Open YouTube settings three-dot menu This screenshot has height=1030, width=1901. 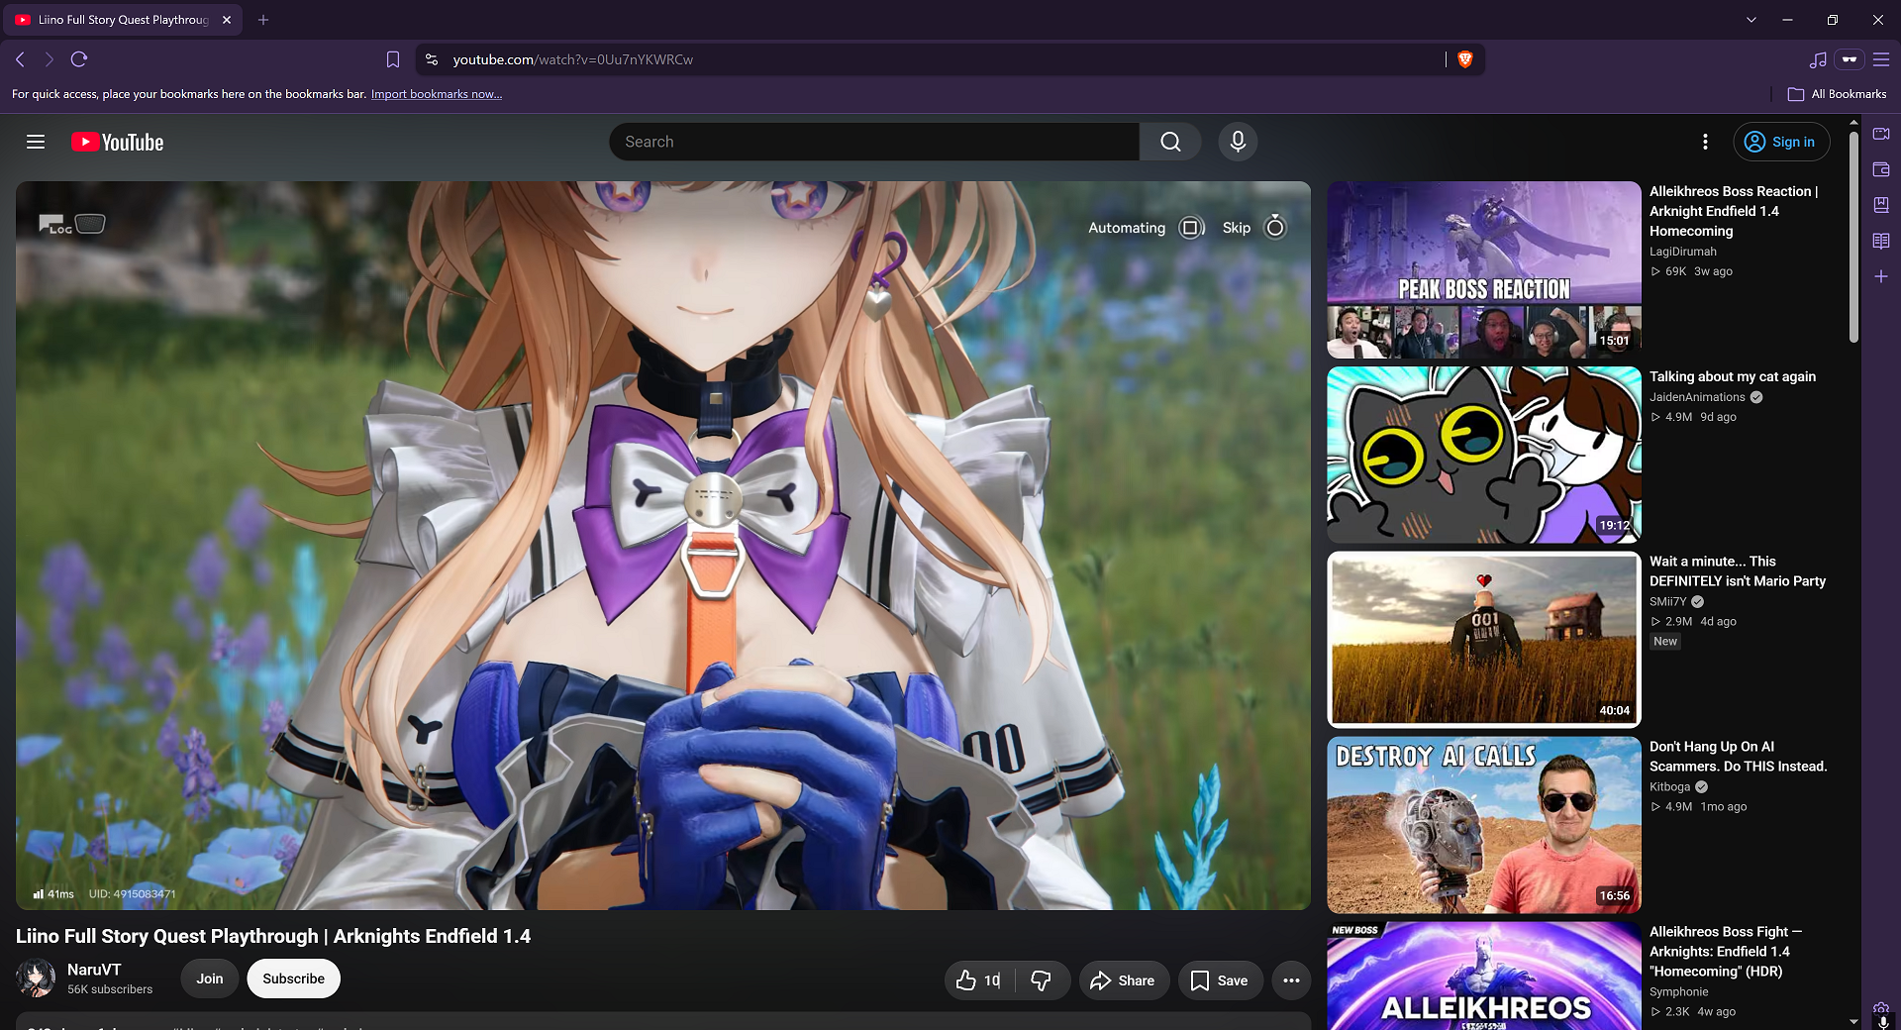coord(1705,142)
